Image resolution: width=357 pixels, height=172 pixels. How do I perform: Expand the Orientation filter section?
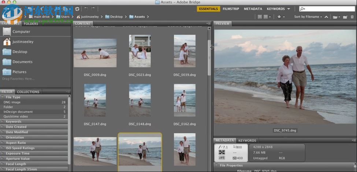click(x=3, y=138)
